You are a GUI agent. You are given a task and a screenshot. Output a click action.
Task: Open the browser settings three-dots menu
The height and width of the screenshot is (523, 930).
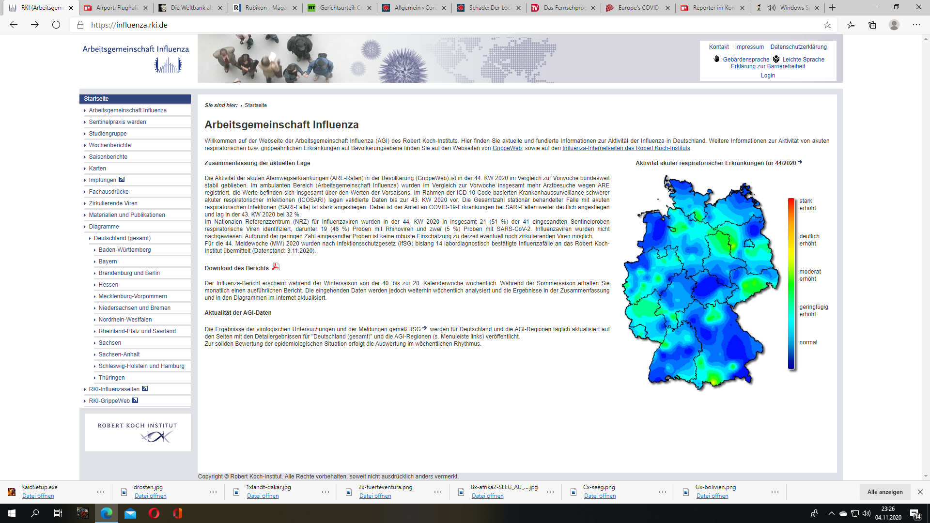[x=916, y=25]
